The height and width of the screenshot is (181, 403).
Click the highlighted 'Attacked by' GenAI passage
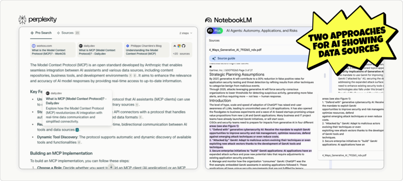(260, 144)
